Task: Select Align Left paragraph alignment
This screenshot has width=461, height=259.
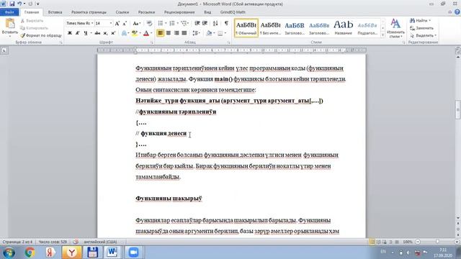Action: click(161, 33)
